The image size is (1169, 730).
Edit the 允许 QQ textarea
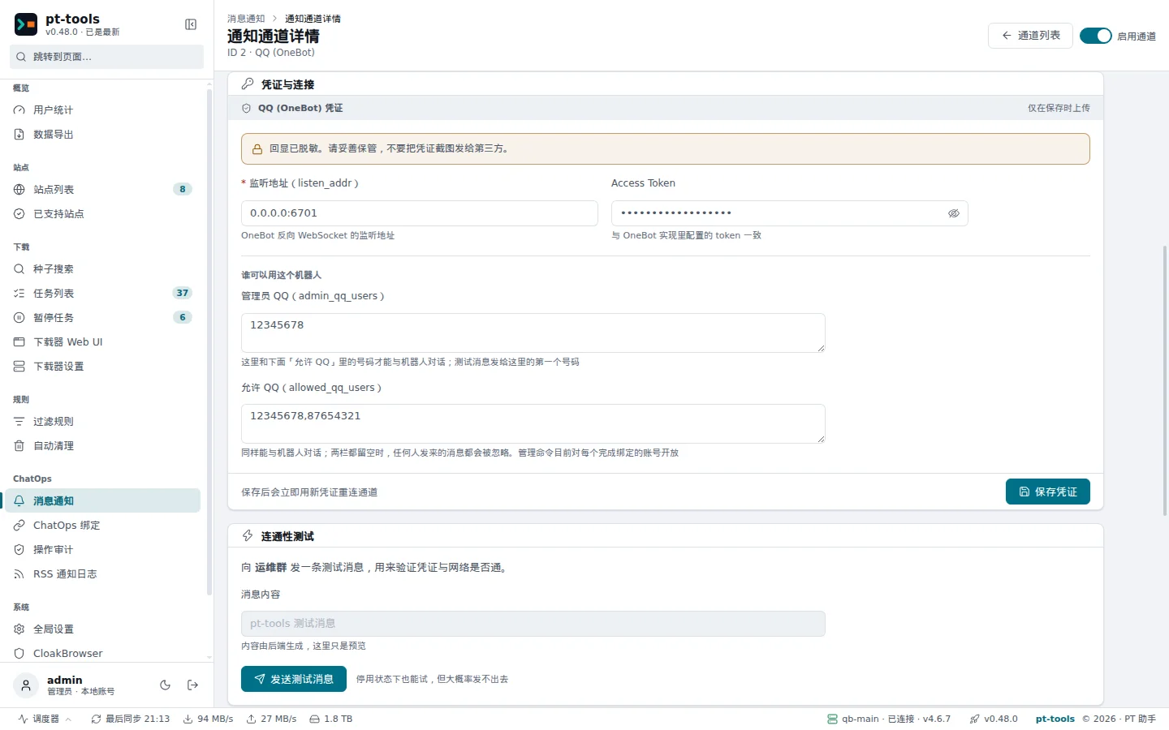pyautogui.click(x=533, y=423)
